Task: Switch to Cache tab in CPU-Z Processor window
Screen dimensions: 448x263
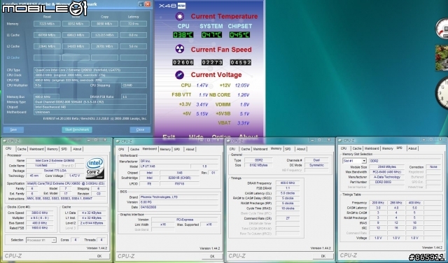Action: tap(22, 149)
